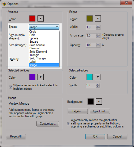This screenshot has width=134, height=147.
Task: Click the Options dialog palette icon
Action: pos(4,4)
